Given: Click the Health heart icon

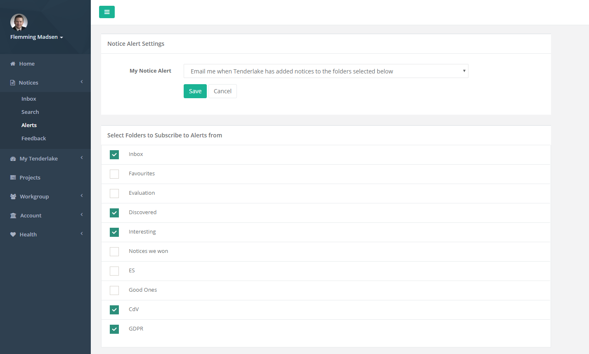Looking at the screenshot, I should coord(13,235).
